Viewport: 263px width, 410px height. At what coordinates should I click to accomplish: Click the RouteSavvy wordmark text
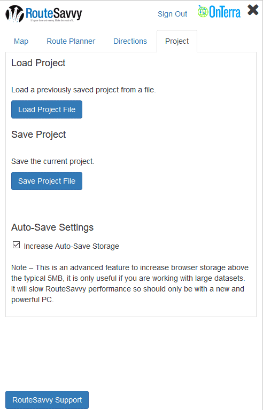pyautogui.click(x=54, y=13)
